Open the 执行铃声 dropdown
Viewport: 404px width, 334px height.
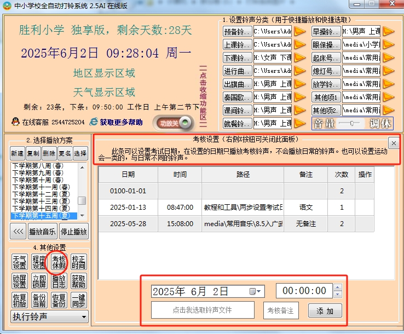click(x=49, y=316)
